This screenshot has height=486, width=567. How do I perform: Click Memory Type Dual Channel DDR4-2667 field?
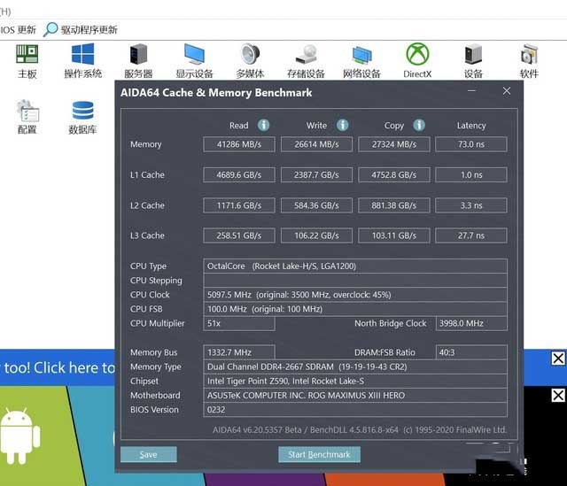pyautogui.click(x=355, y=366)
